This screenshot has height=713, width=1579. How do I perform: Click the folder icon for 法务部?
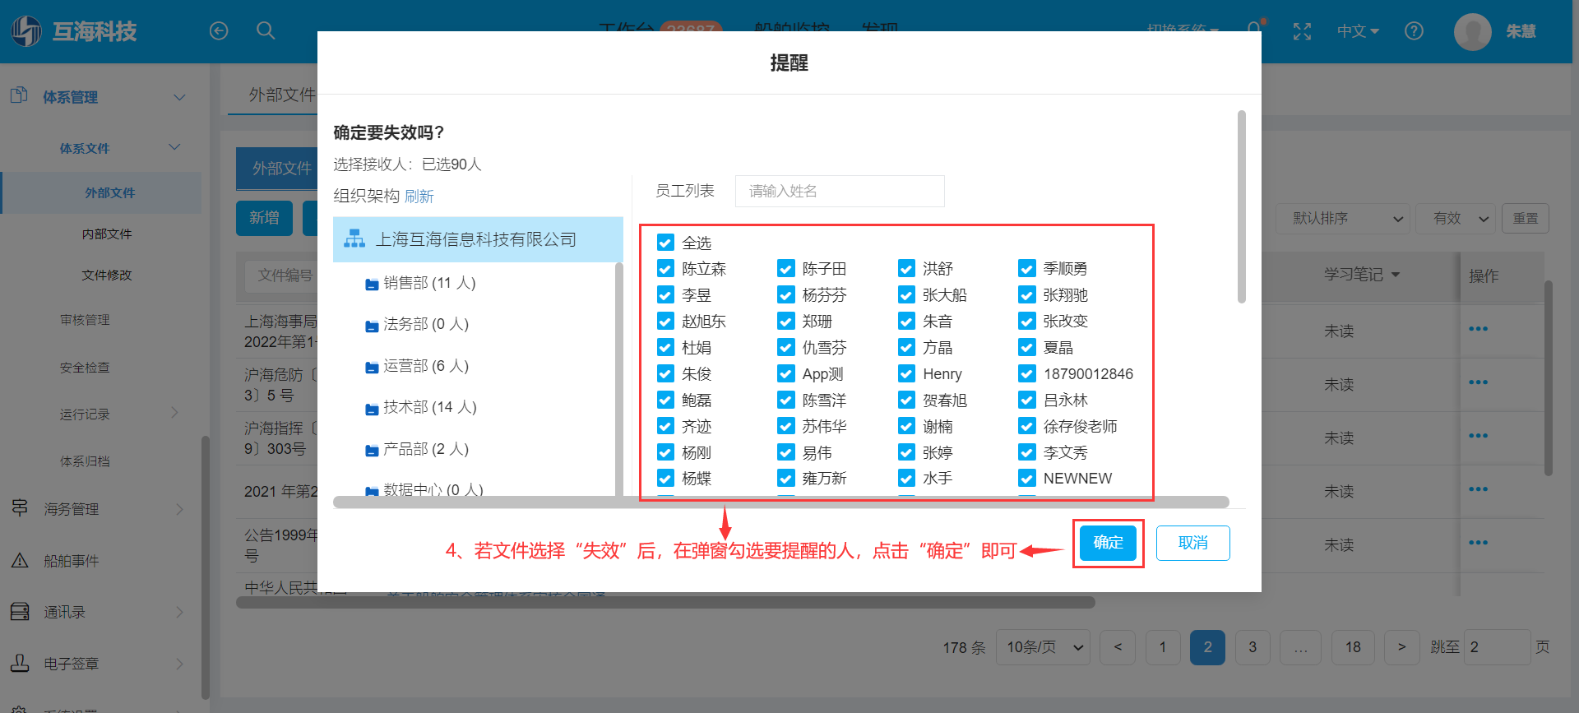click(x=372, y=326)
